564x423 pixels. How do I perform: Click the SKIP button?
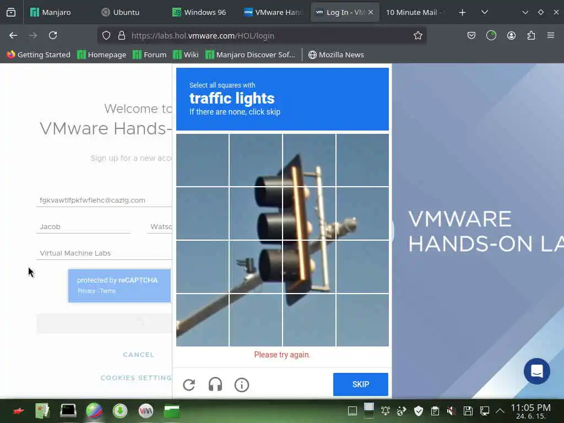pyautogui.click(x=360, y=384)
